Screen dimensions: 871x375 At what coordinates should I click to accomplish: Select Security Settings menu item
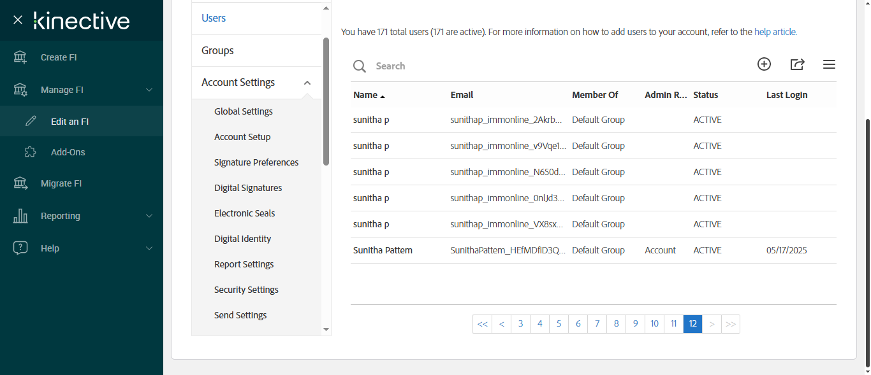(x=246, y=290)
